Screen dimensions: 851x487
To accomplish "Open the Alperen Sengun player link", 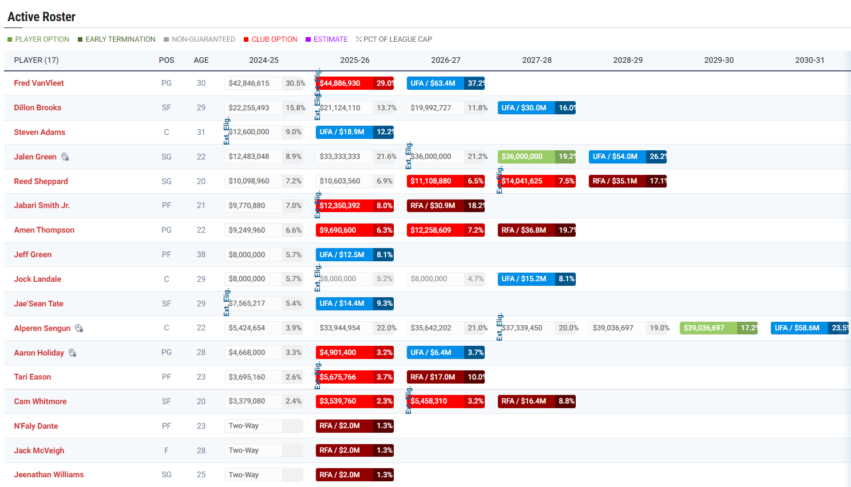I will pyautogui.click(x=42, y=328).
